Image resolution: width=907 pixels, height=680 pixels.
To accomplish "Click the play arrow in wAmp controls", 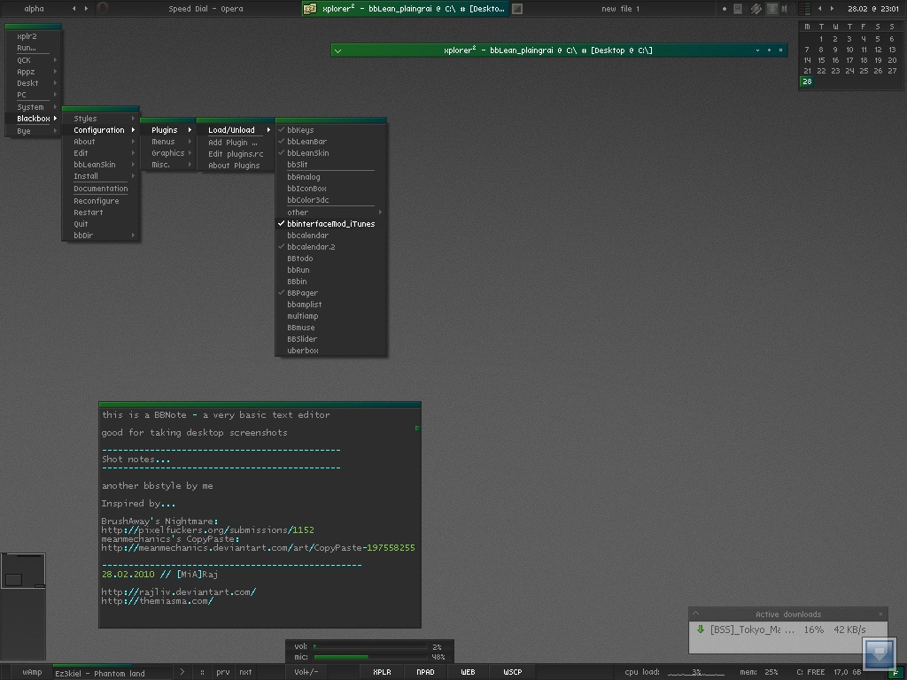I will (x=182, y=672).
